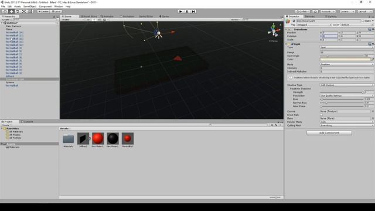Viewport: 375px width, 211px height.
Task: Select the black New Material asset
Action: pos(112,139)
